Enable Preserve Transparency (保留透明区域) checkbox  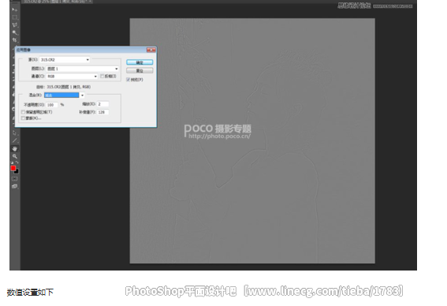click(x=23, y=112)
